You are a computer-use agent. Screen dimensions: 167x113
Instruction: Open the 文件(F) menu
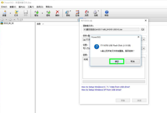[x=4, y=7]
